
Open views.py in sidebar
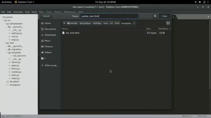tap(15, 78)
